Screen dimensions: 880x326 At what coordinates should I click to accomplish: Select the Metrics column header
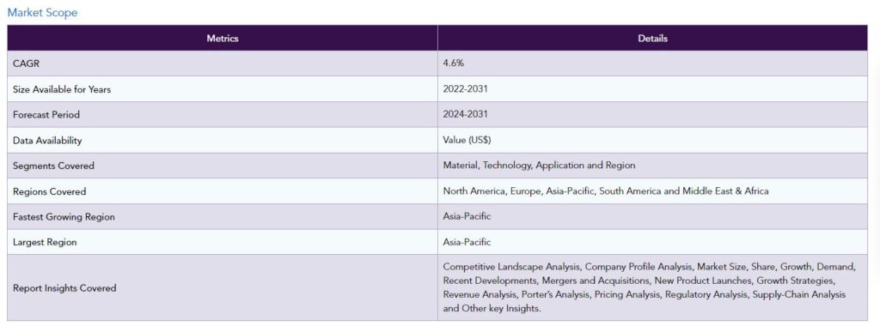223,38
